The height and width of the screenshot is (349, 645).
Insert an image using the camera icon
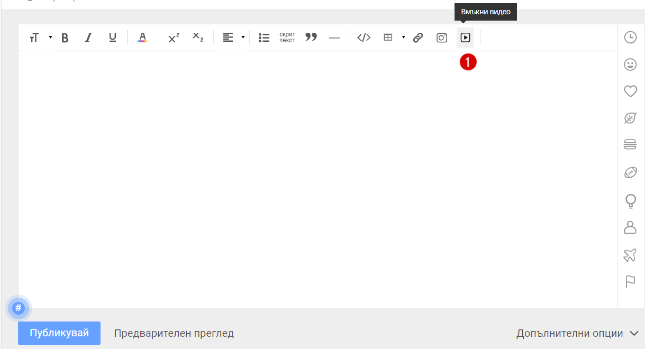tap(441, 38)
